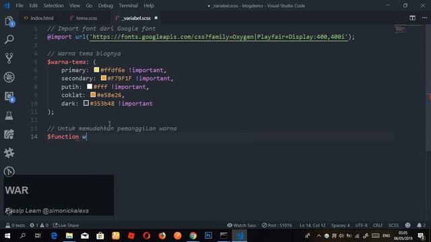Viewport: 431px width, 242px height.
Task: Open color picker for primary #ffdf6e swatch
Action: [96, 70]
